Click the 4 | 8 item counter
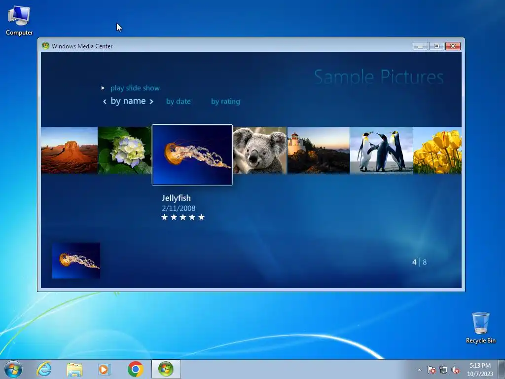Viewport: 505px width, 379px height. (419, 262)
